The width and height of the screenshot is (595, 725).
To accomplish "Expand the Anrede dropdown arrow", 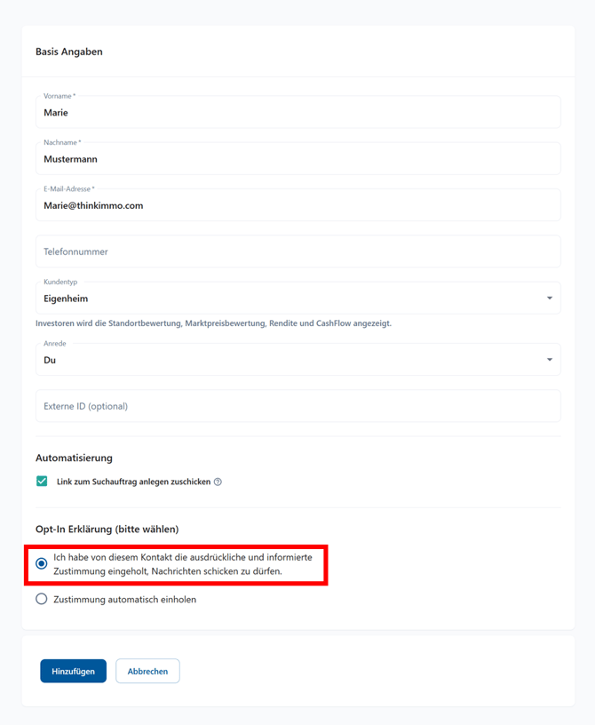I will 549,360.
